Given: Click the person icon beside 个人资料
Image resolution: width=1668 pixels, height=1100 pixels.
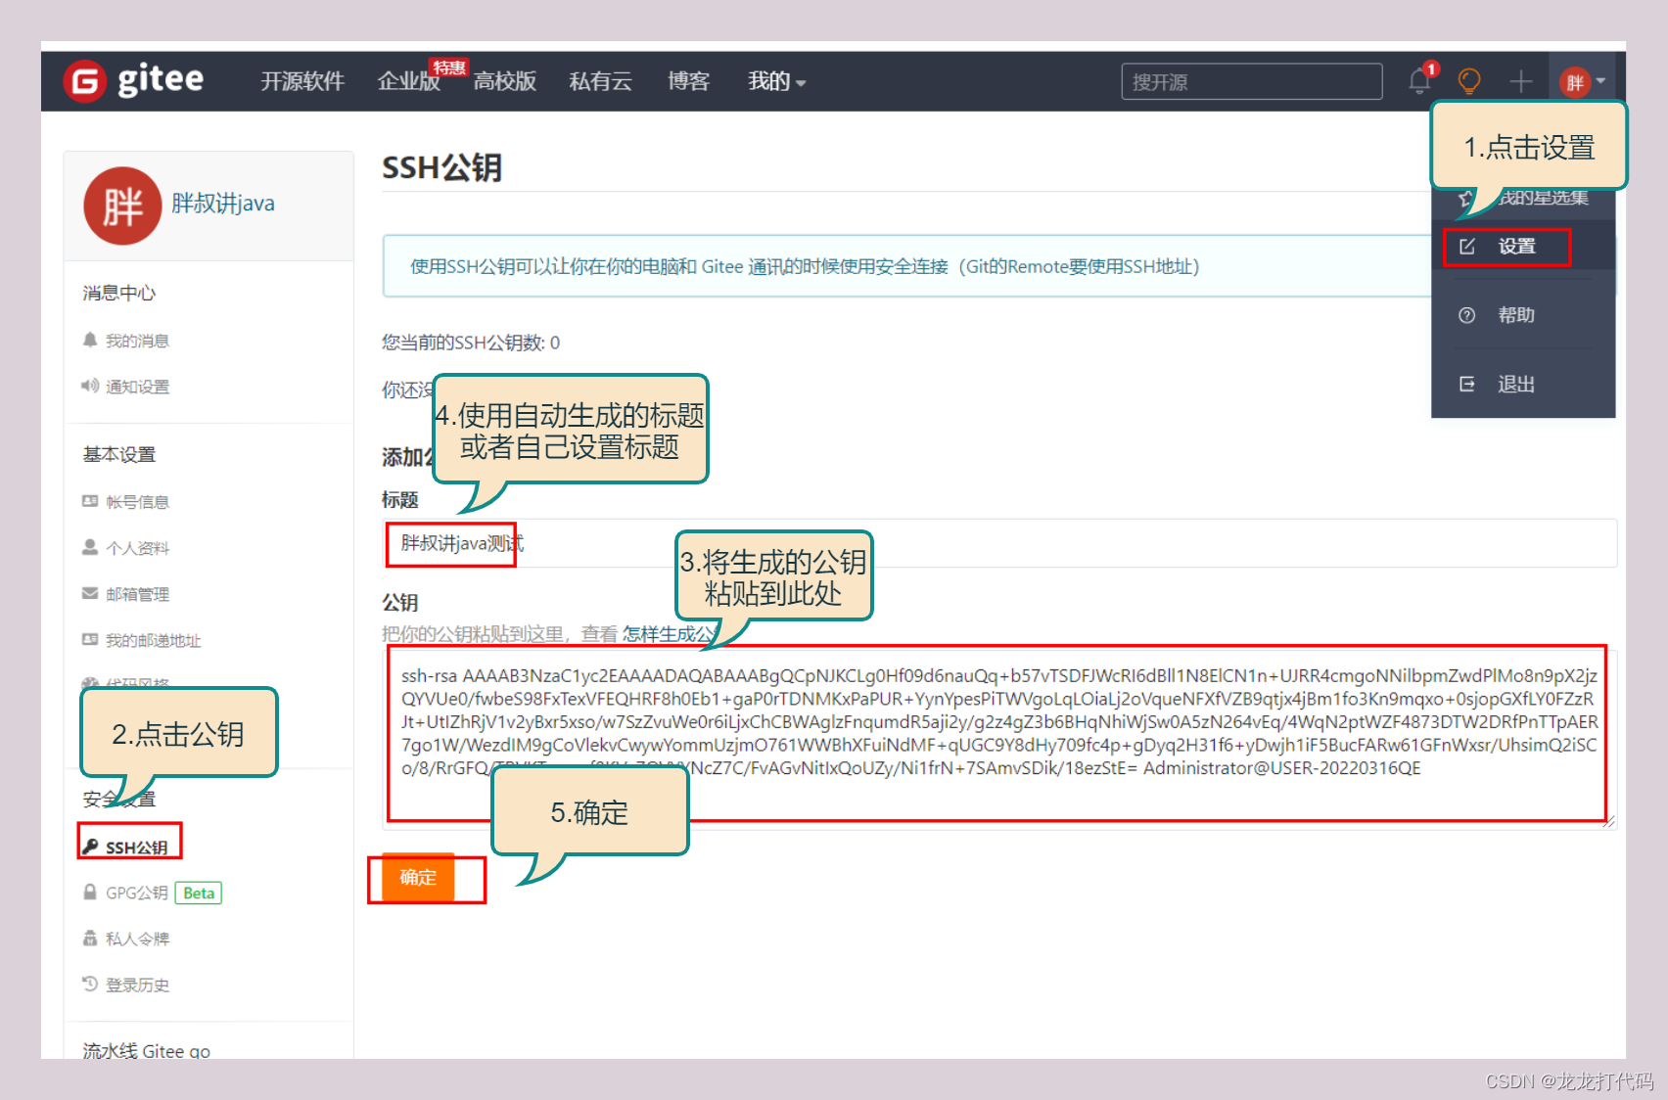Looking at the screenshot, I should (90, 547).
